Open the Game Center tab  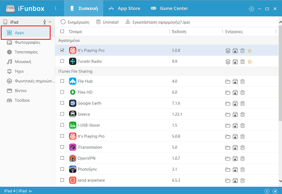[x=169, y=8]
